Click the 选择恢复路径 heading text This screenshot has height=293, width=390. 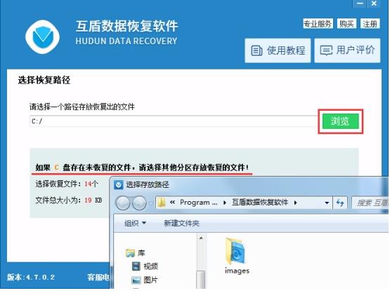coord(44,80)
